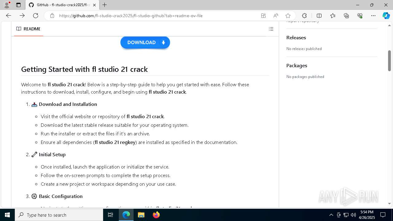Refresh the current page
This screenshot has height=221, width=393.
(36, 16)
